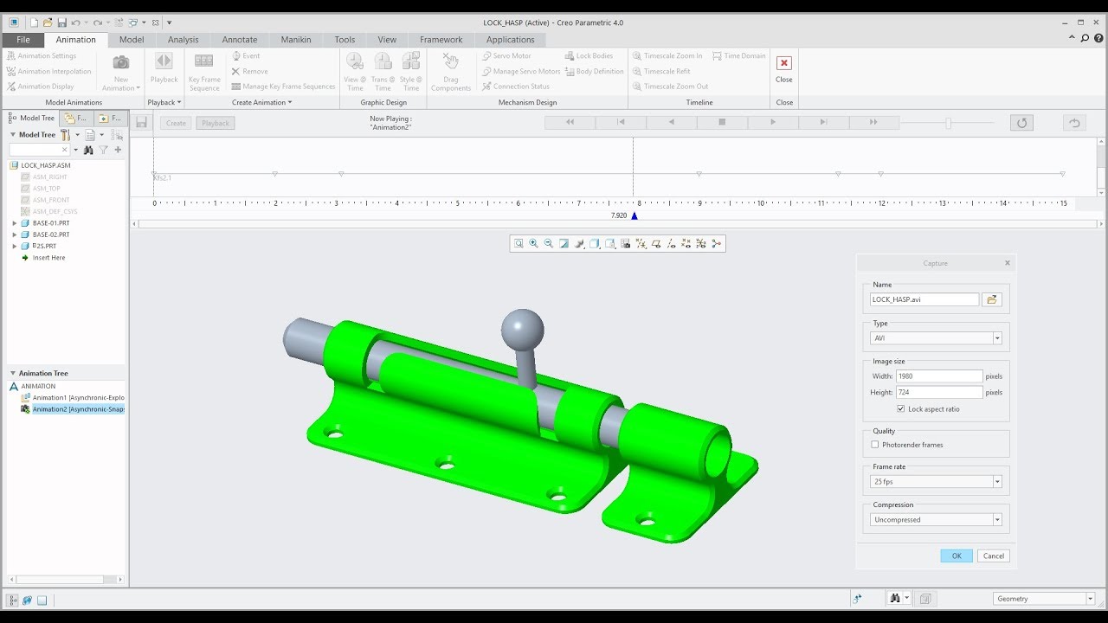Switch to the Annotate ribbon tab
The height and width of the screenshot is (623, 1108).
click(239, 40)
